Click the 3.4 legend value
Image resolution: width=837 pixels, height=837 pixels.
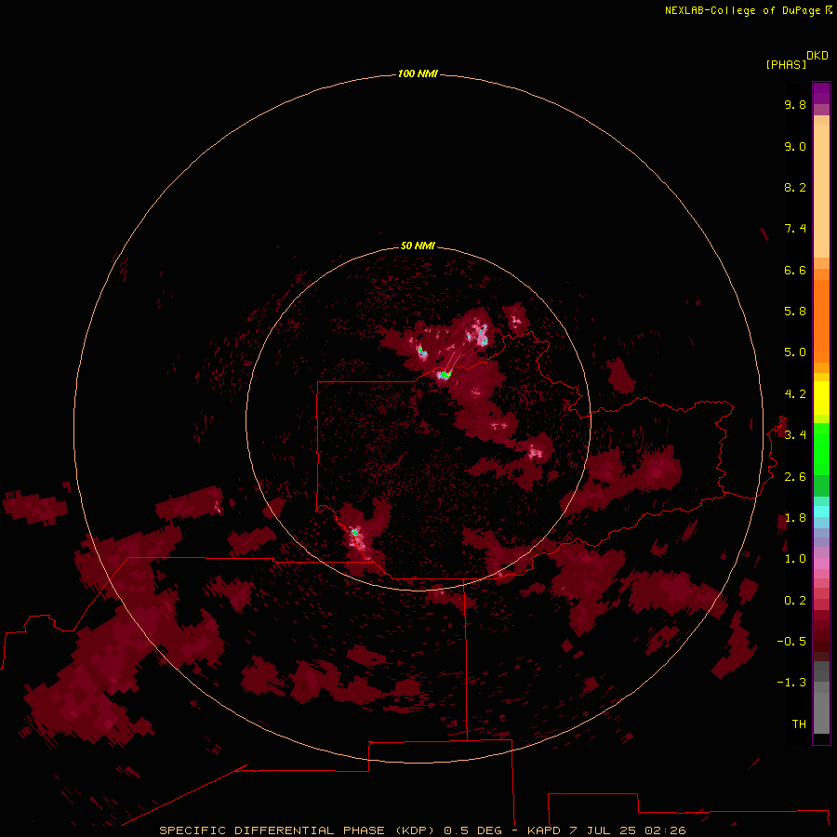coord(795,435)
